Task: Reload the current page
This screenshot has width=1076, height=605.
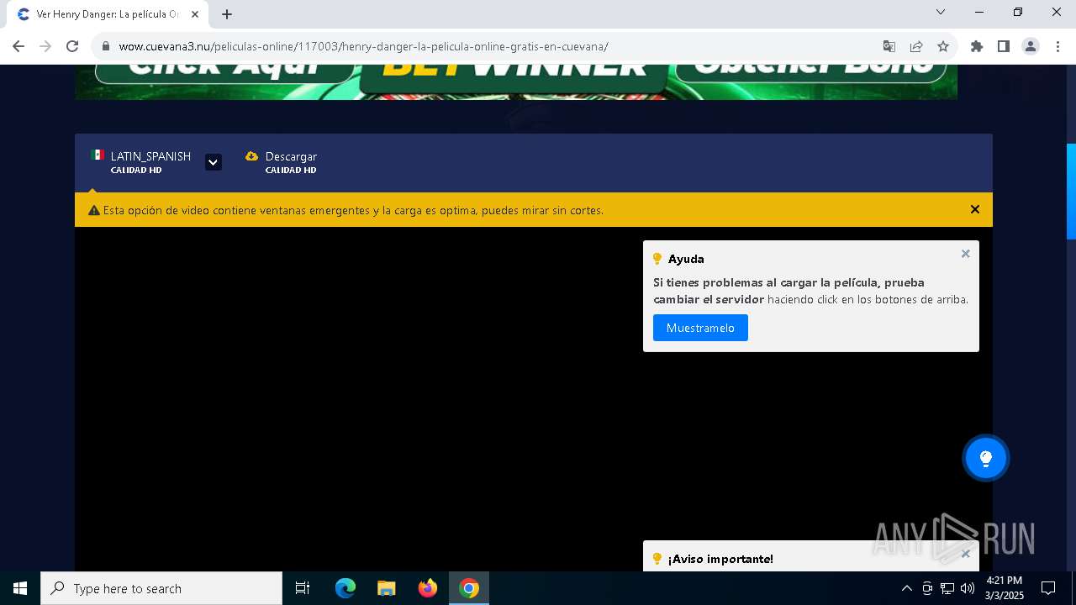Action: click(x=72, y=46)
